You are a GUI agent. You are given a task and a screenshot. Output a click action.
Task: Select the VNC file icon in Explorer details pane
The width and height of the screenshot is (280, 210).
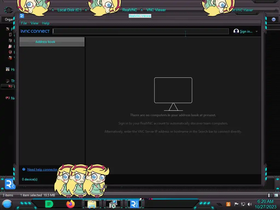[x=10, y=184]
